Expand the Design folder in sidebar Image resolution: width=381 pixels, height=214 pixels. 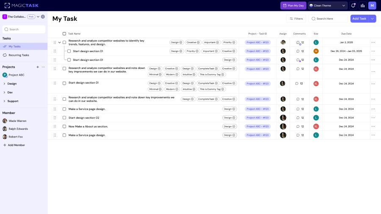[x=4, y=84]
